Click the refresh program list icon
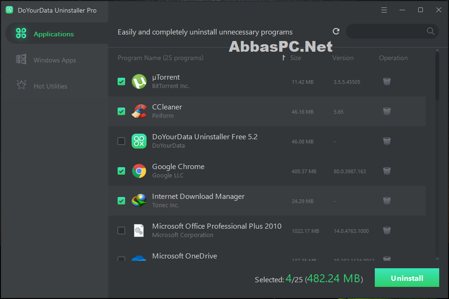This screenshot has width=449, height=299. [x=336, y=31]
